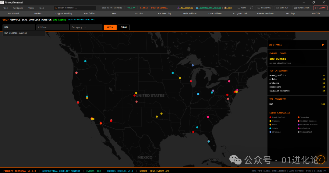Open the Navigate menu

[x=18, y=8]
